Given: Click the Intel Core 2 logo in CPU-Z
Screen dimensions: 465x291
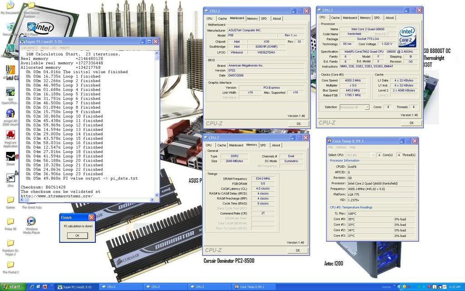Looking at the screenshot, I should click(x=407, y=36).
